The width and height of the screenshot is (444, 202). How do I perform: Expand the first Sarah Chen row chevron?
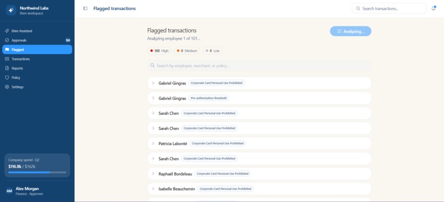click(x=153, y=113)
